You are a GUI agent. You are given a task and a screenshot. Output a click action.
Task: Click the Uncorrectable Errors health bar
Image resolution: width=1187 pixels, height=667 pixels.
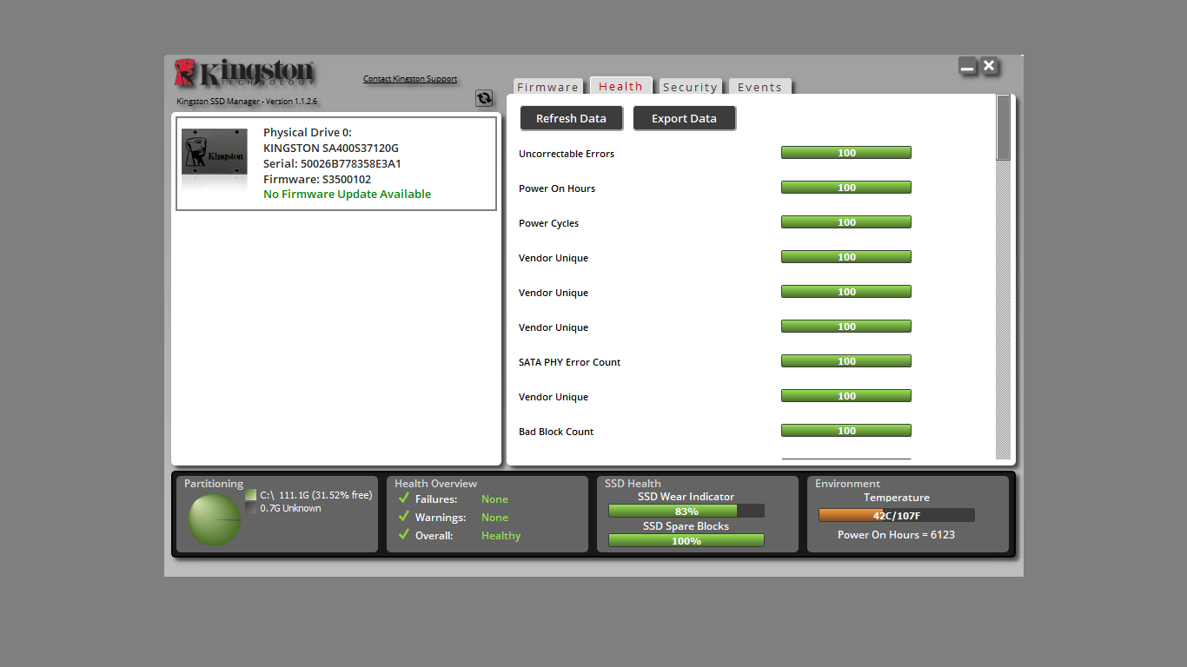pos(846,153)
